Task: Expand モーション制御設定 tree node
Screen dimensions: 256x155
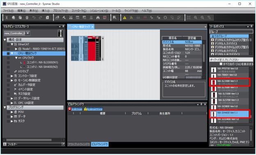Action: point(12,81)
